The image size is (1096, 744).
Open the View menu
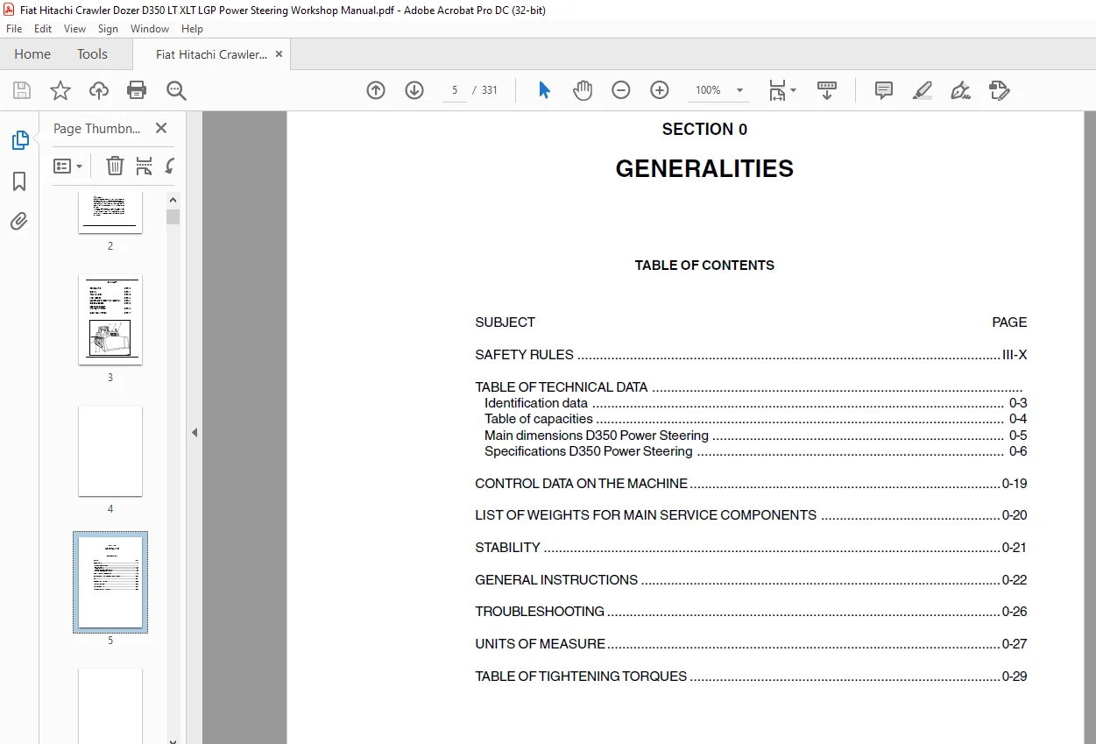tap(74, 29)
